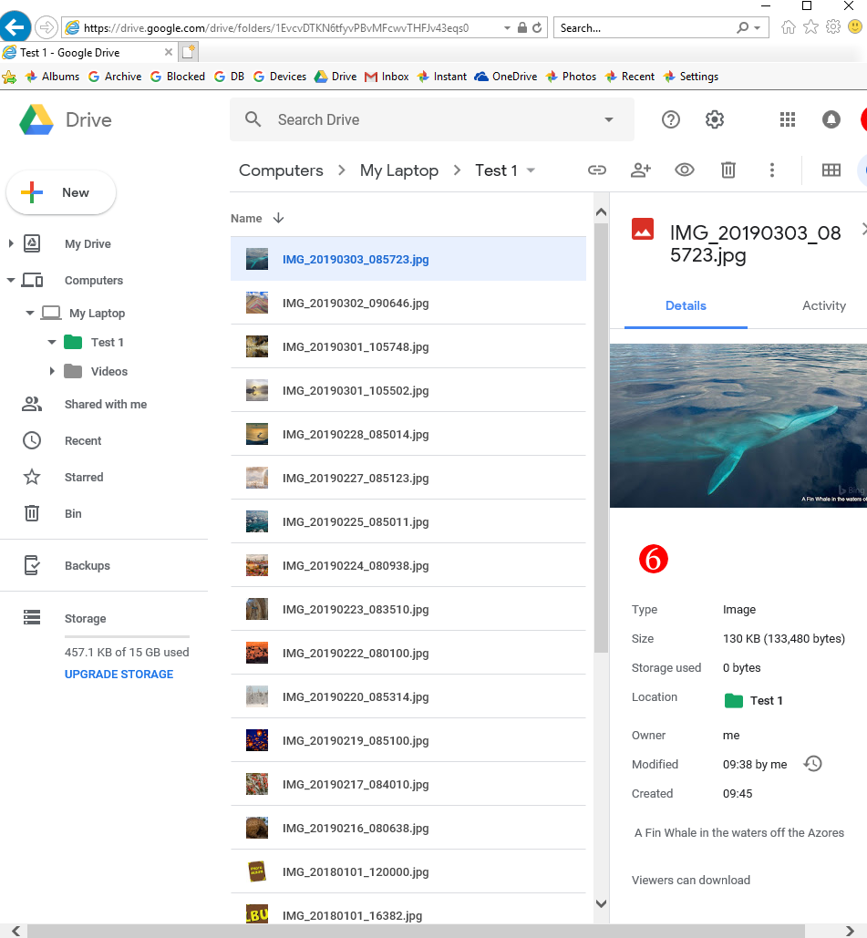Open Drive Settings gear icon
The height and width of the screenshot is (938, 867).
pos(715,119)
